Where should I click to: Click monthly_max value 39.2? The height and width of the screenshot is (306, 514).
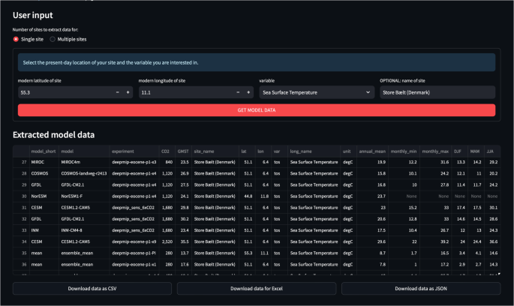point(435,241)
